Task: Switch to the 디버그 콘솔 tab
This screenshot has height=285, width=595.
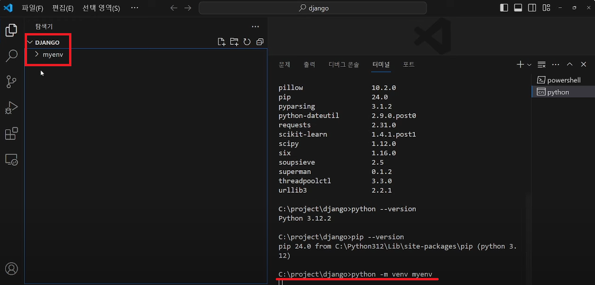Action: [x=344, y=64]
